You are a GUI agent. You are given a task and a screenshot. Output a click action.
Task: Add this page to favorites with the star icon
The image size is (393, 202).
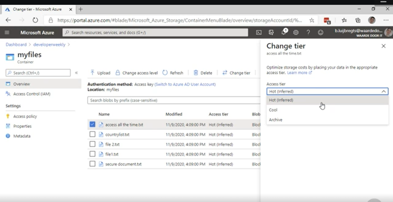pyautogui.click(x=312, y=20)
